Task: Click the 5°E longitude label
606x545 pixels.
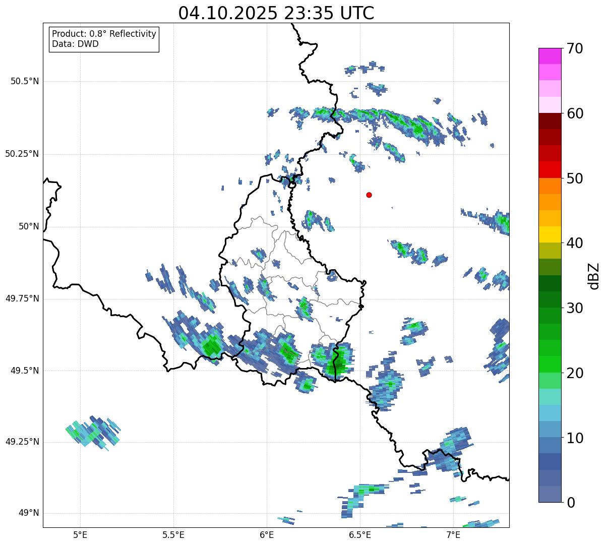Action: pos(80,534)
